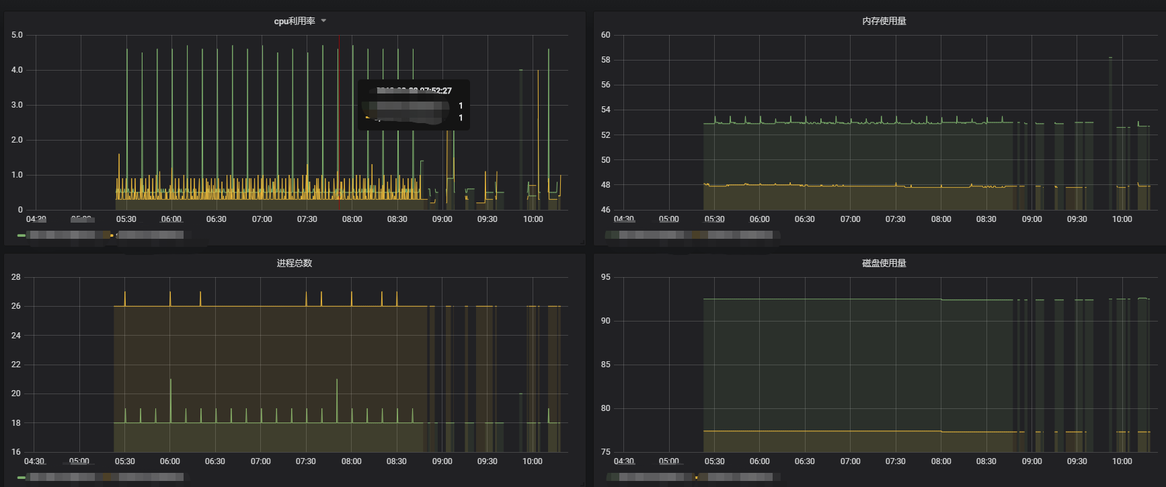Open the 内存使用量 panel title menu
Viewport: 1166px width, 487px height.
[884, 21]
